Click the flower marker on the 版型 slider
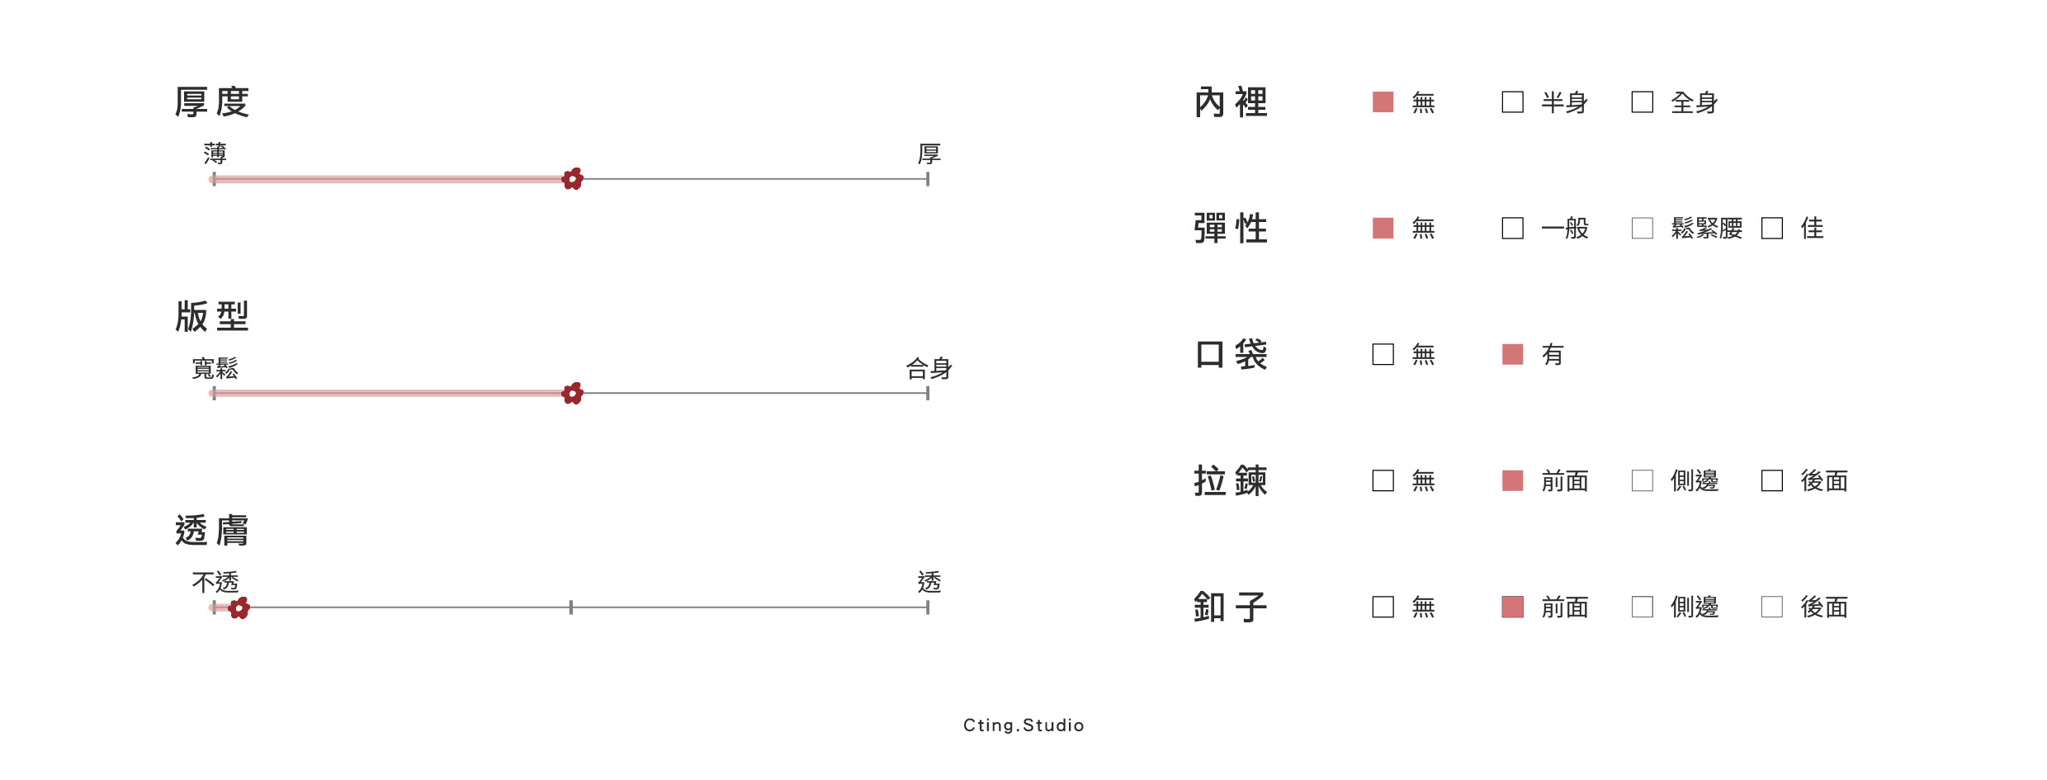The height and width of the screenshot is (780, 2047). (x=572, y=394)
